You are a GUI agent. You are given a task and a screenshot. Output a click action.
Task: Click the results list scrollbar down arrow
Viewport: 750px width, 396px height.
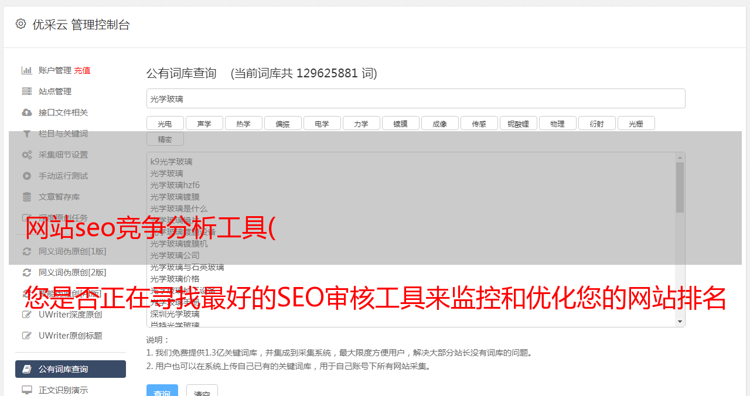tap(680, 322)
